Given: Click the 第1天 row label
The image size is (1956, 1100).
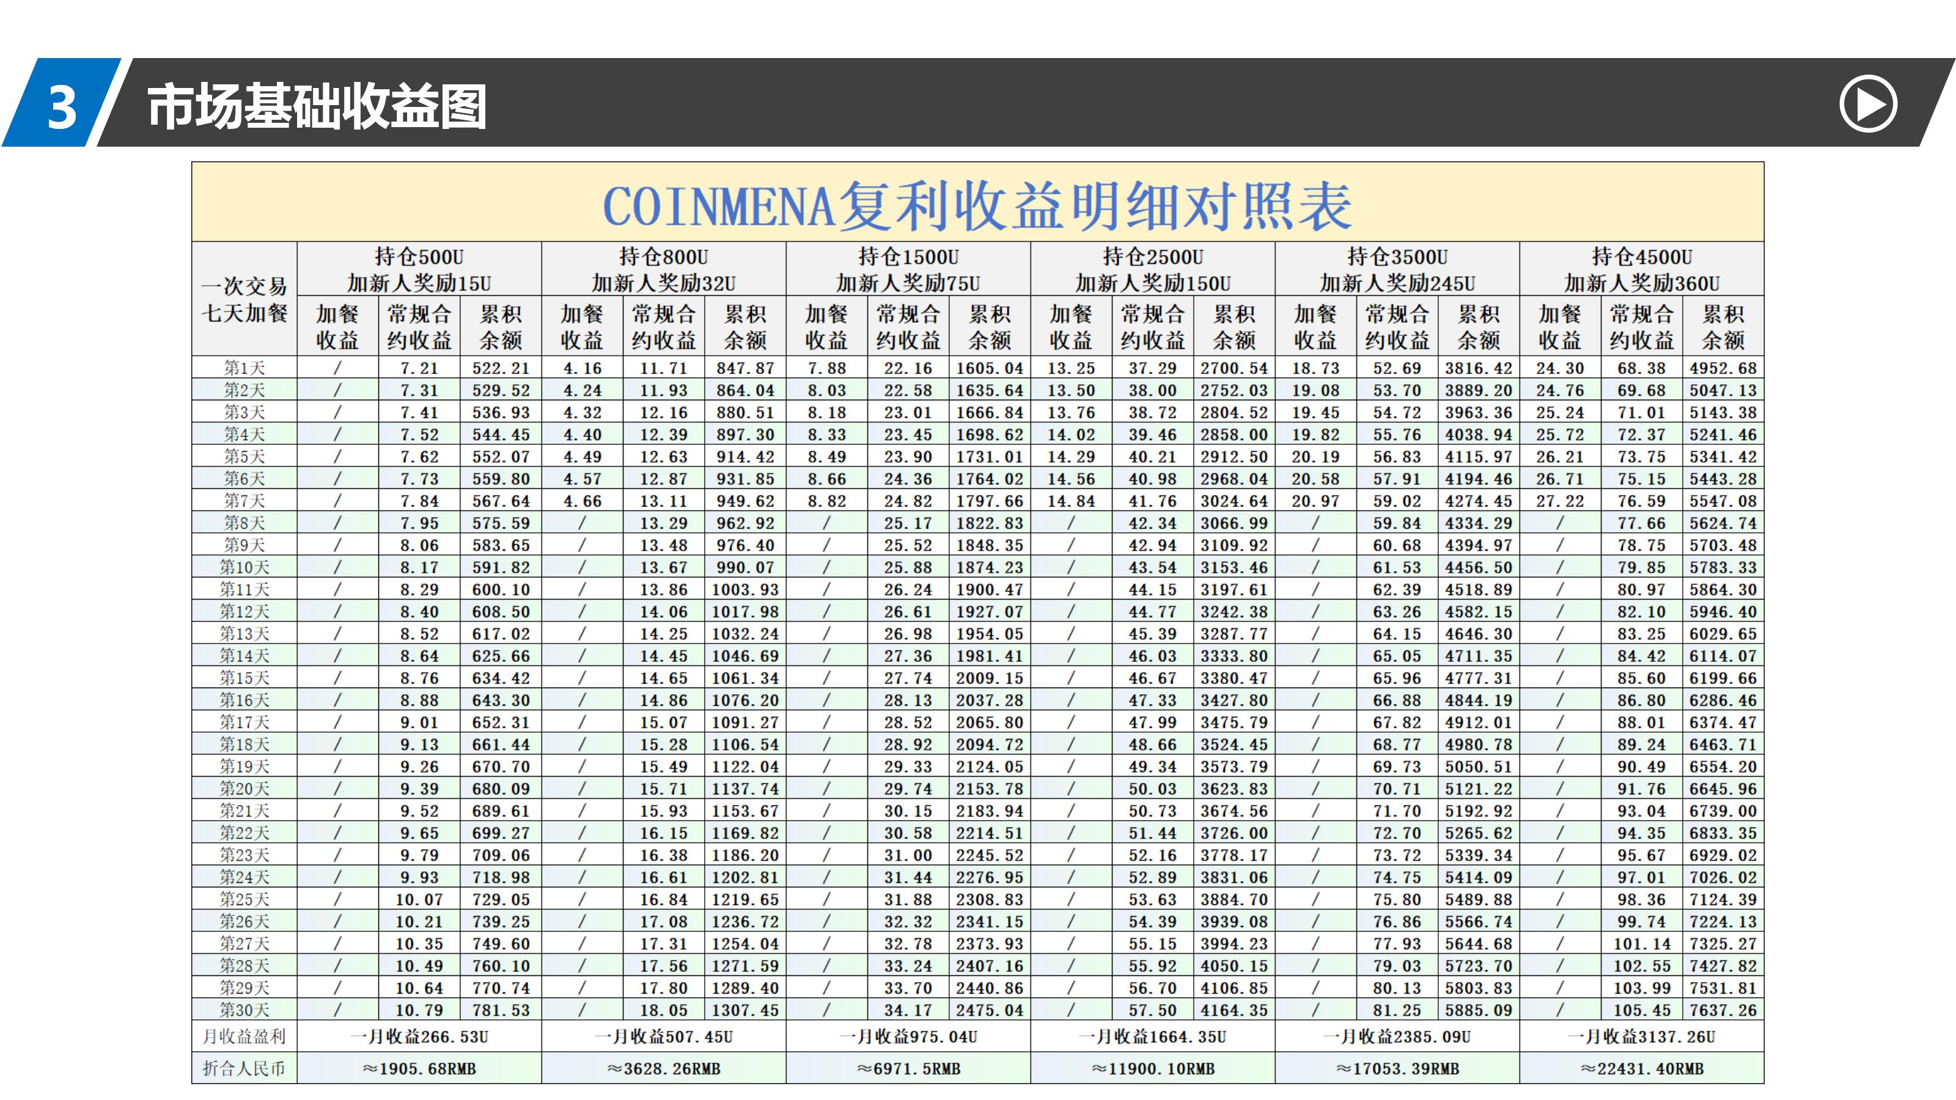Looking at the screenshot, I should pos(244,368).
